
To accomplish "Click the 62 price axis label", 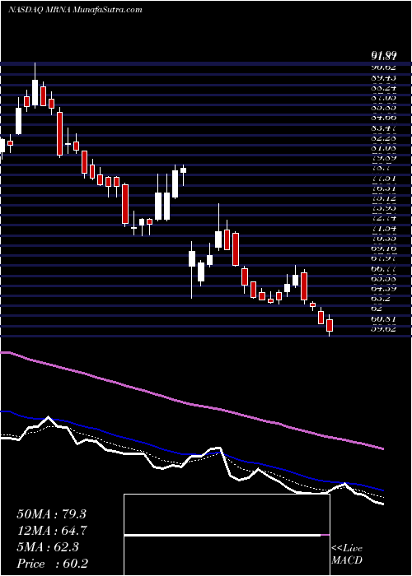I will click(378, 309).
